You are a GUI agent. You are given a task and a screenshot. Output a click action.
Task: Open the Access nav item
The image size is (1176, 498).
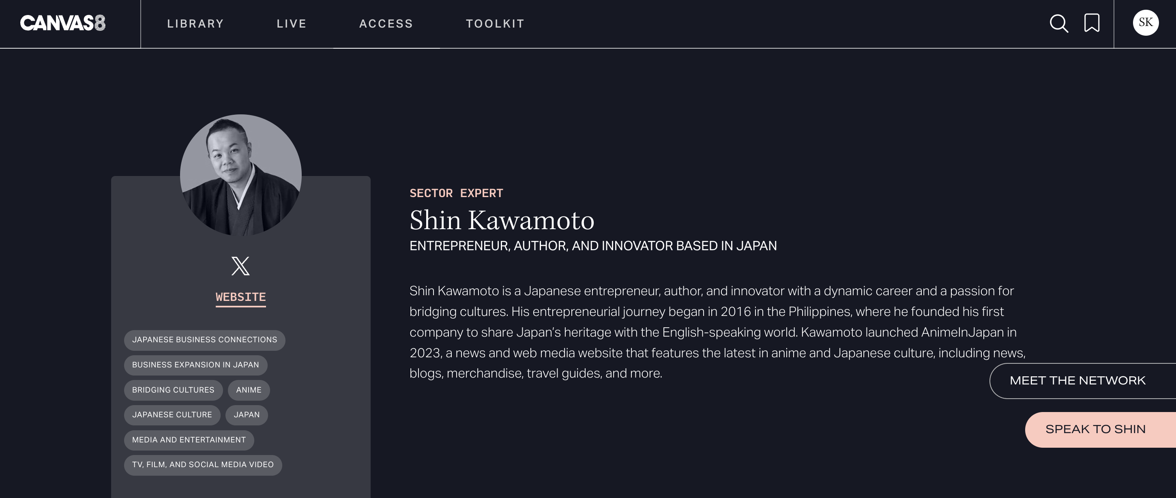(x=386, y=24)
